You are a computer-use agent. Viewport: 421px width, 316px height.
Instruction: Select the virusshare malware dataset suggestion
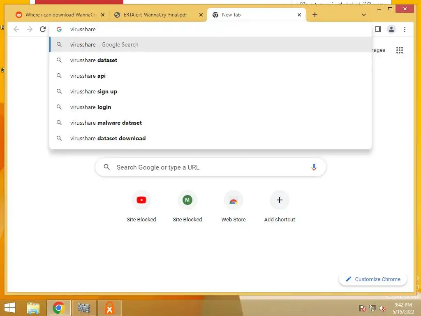[210, 123]
